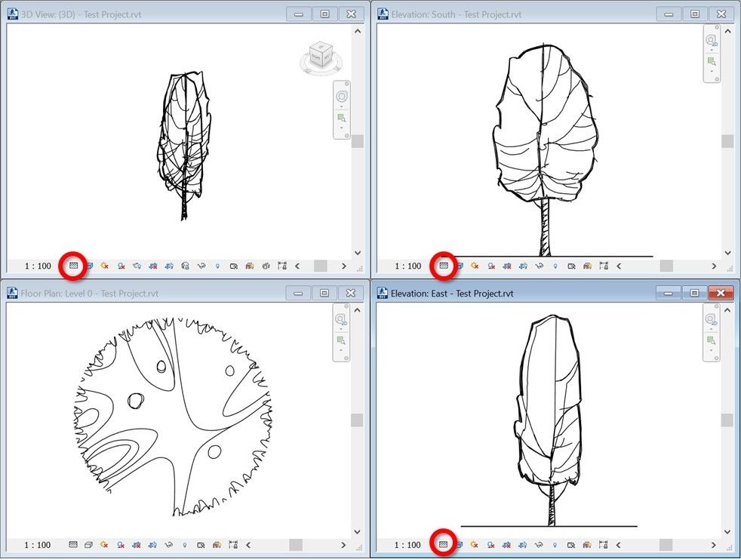
Task: Show Crop Region in the South Elevation
Action: 523,266
